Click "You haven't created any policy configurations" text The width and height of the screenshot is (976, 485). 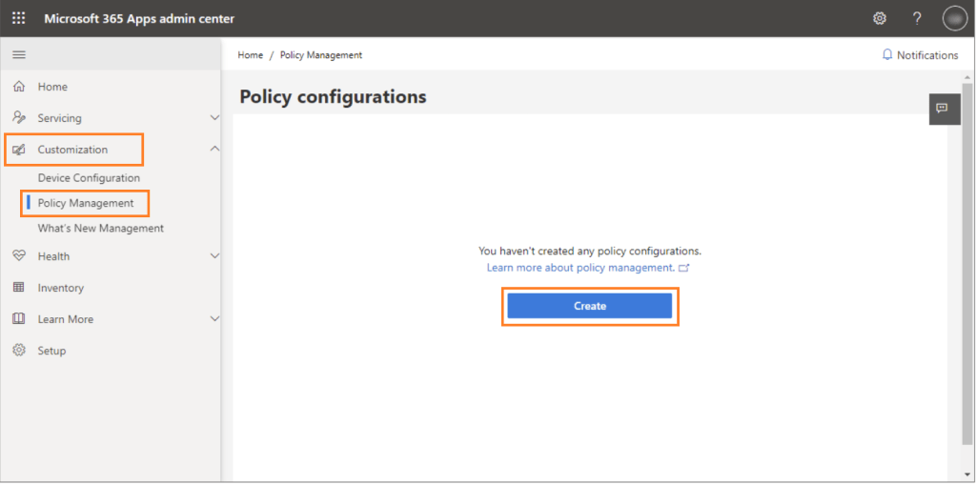tap(589, 251)
